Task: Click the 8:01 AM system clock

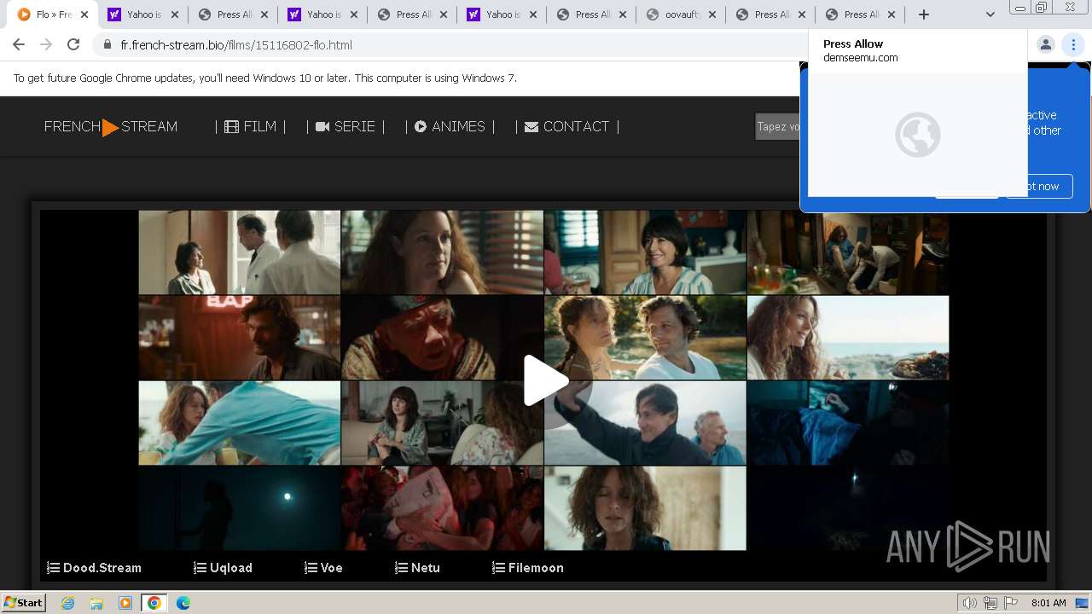Action: [1048, 603]
